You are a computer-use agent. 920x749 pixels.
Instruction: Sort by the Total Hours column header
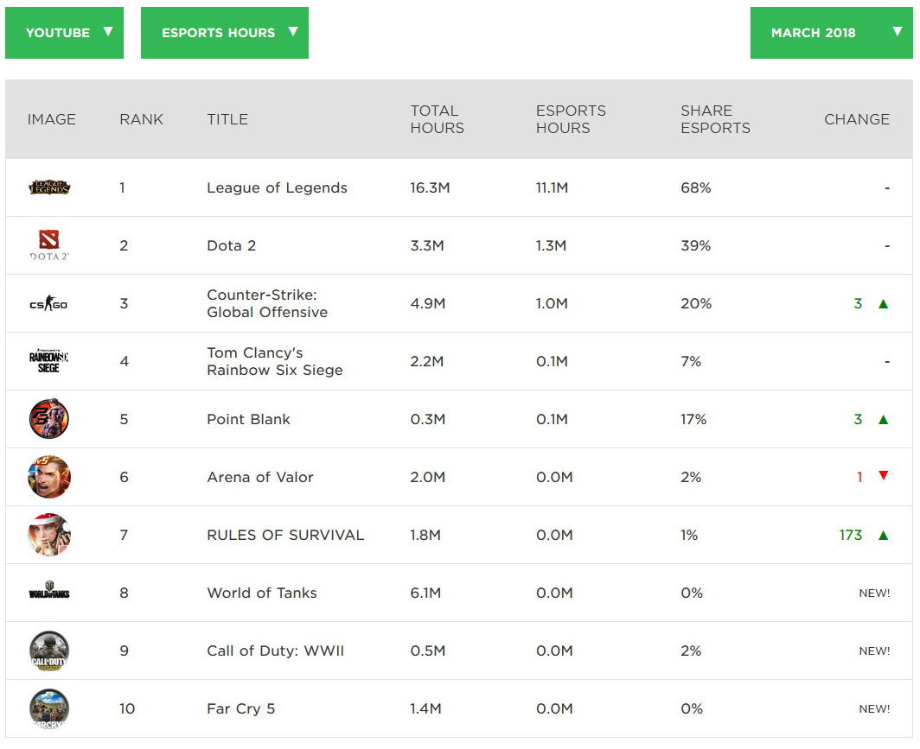pos(437,119)
